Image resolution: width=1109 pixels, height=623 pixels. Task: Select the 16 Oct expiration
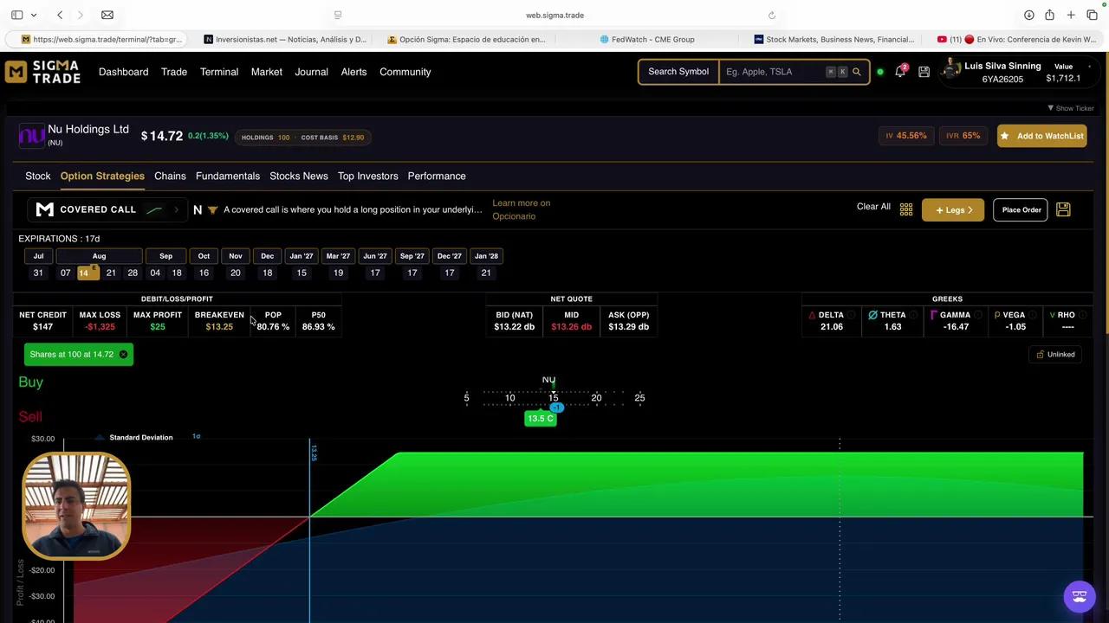coord(204,273)
